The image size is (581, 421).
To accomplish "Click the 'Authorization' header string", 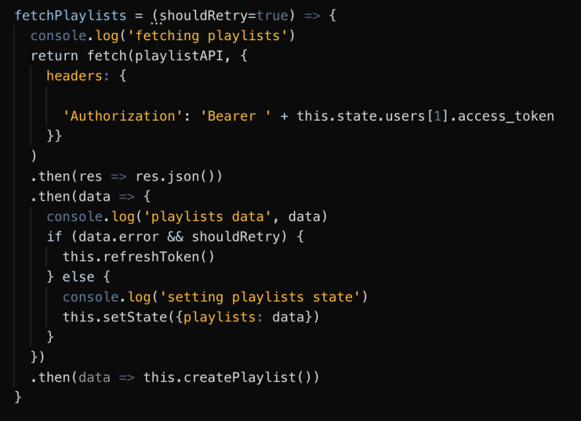I will tap(123, 116).
